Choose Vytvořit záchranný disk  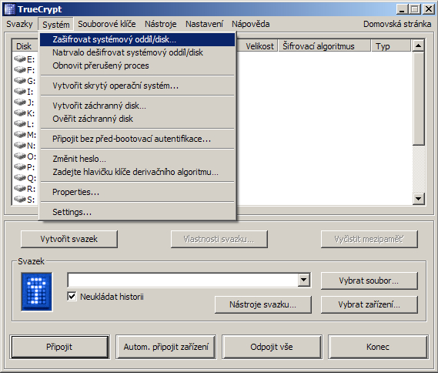pyautogui.click(x=138, y=106)
